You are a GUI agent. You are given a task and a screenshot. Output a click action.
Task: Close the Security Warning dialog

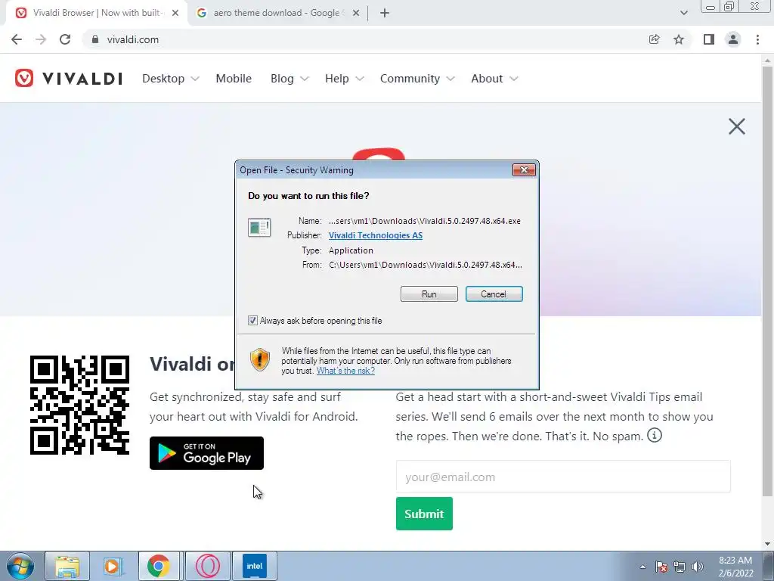point(524,170)
